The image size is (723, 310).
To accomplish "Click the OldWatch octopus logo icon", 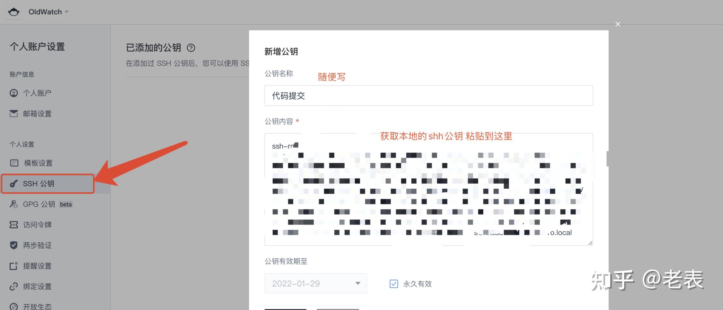I will click(x=14, y=12).
